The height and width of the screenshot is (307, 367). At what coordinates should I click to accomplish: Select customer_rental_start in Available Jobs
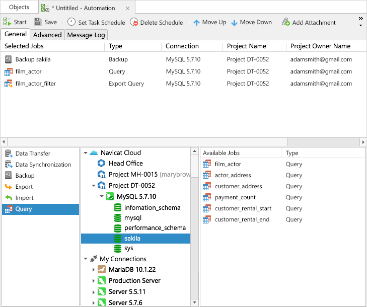click(x=243, y=208)
